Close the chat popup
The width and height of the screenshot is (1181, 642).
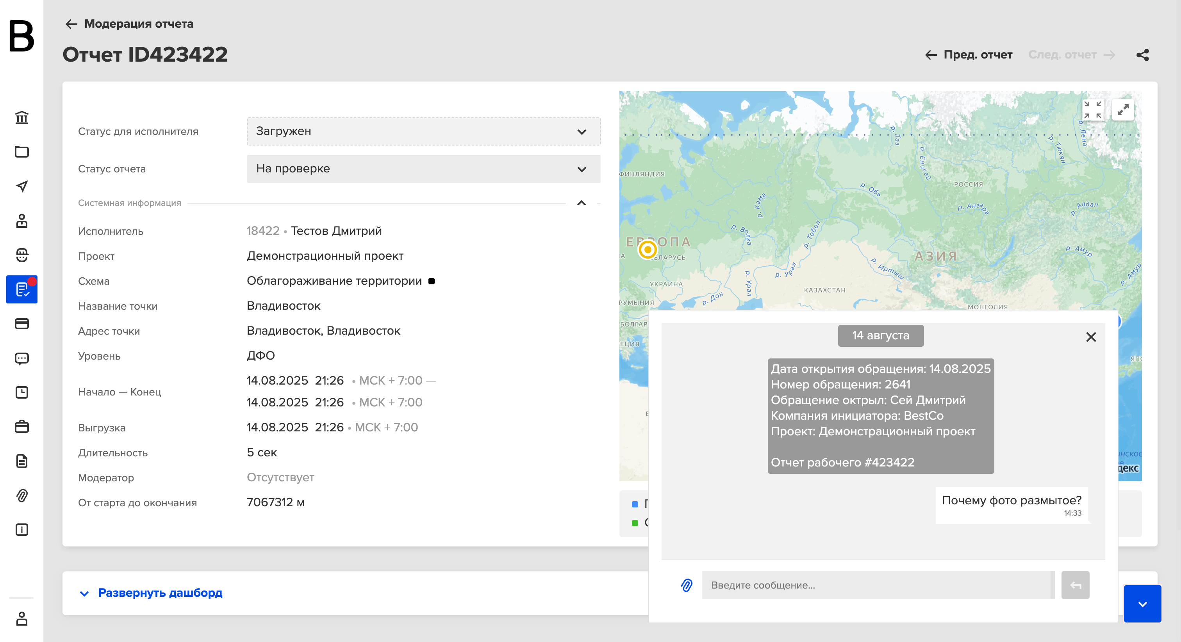coord(1091,337)
